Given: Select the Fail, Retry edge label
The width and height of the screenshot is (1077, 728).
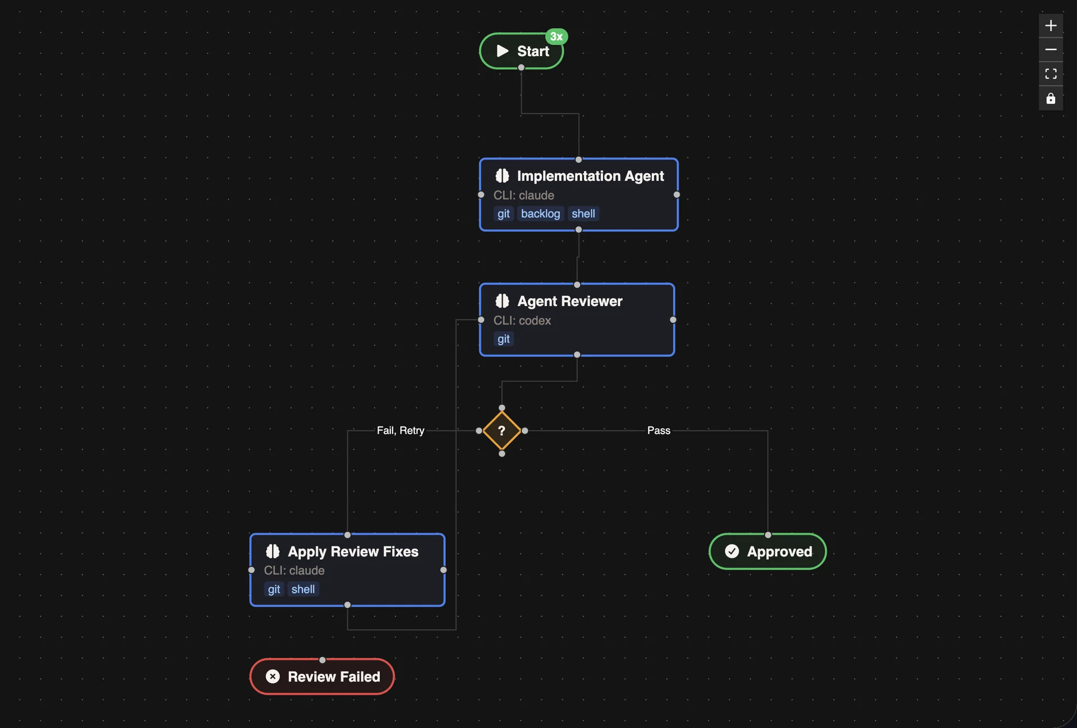Looking at the screenshot, I should coord(401,430).
